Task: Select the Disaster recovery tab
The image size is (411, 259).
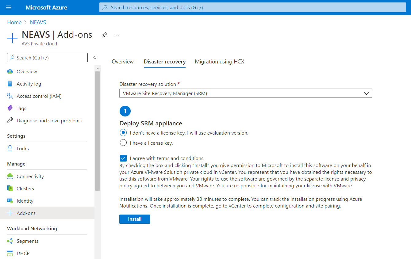Action: tap(165, 62)
